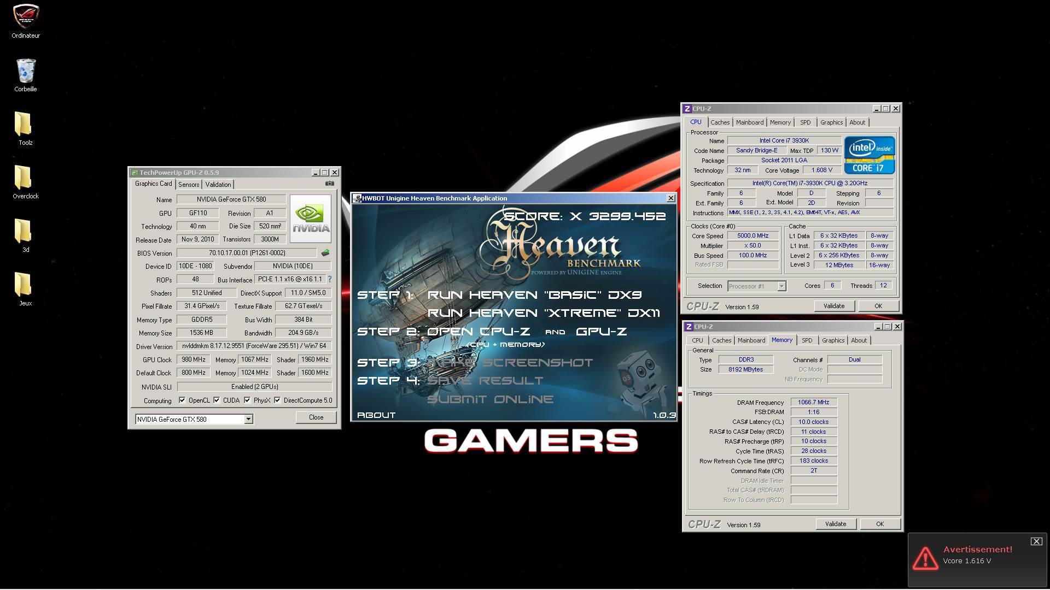Toggle the PhysX checkbox
The height and width of the screenshot is (590, 1050).
tap(247, 400)
